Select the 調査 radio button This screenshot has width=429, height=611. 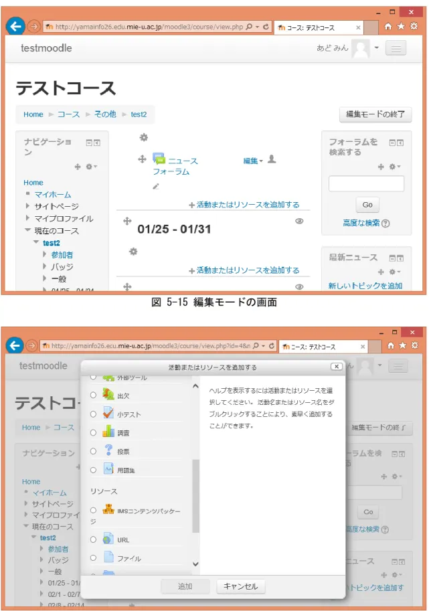click(93, 432)
